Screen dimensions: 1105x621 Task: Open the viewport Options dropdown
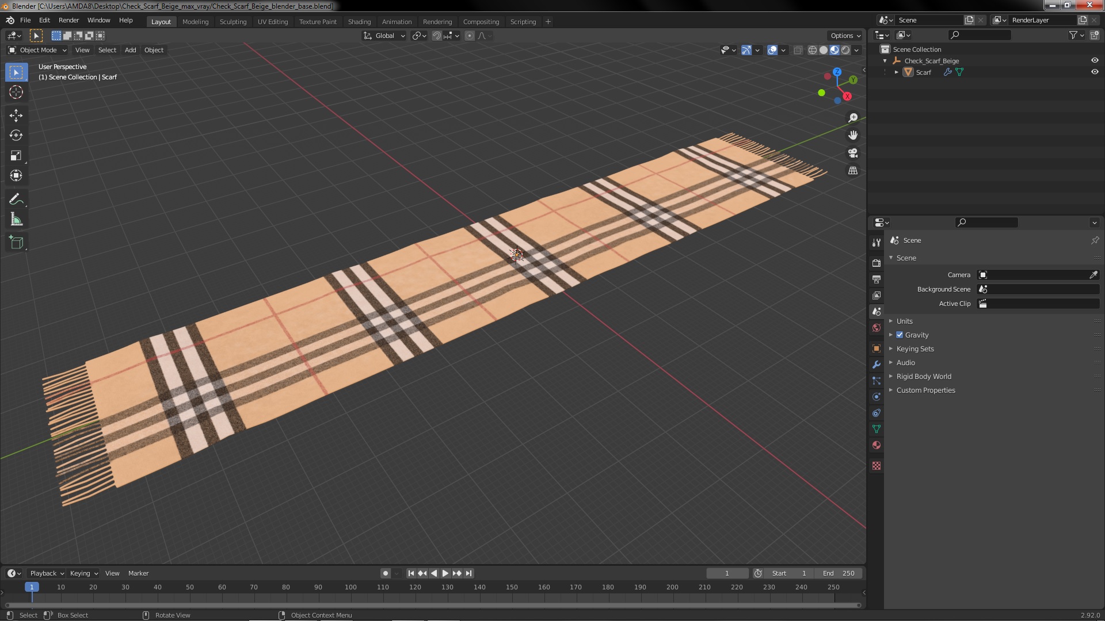[x=845, y=36]
